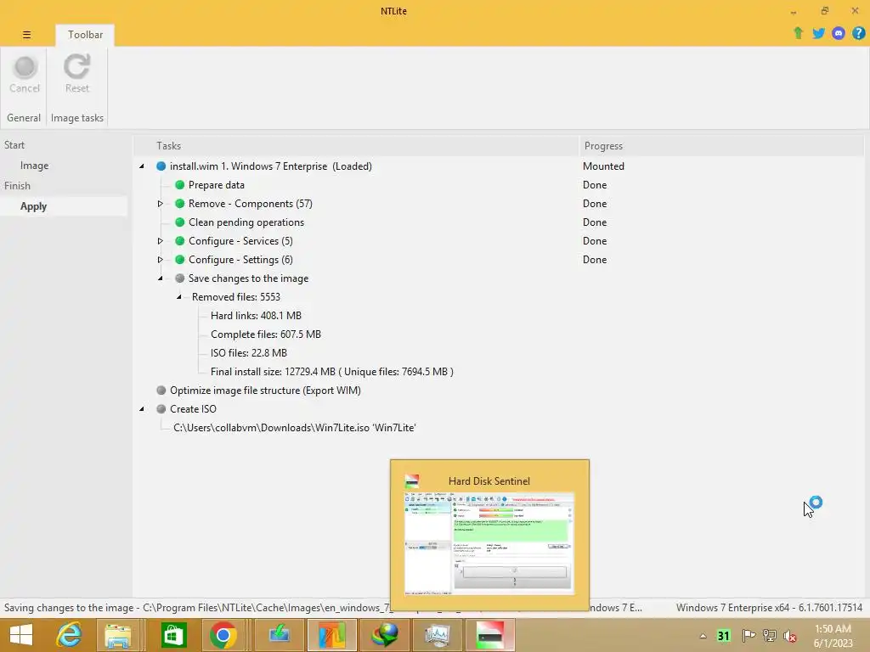Click the Finish section label
The height and width of the screenshot is (652, 870).
[x=17, y=186]
